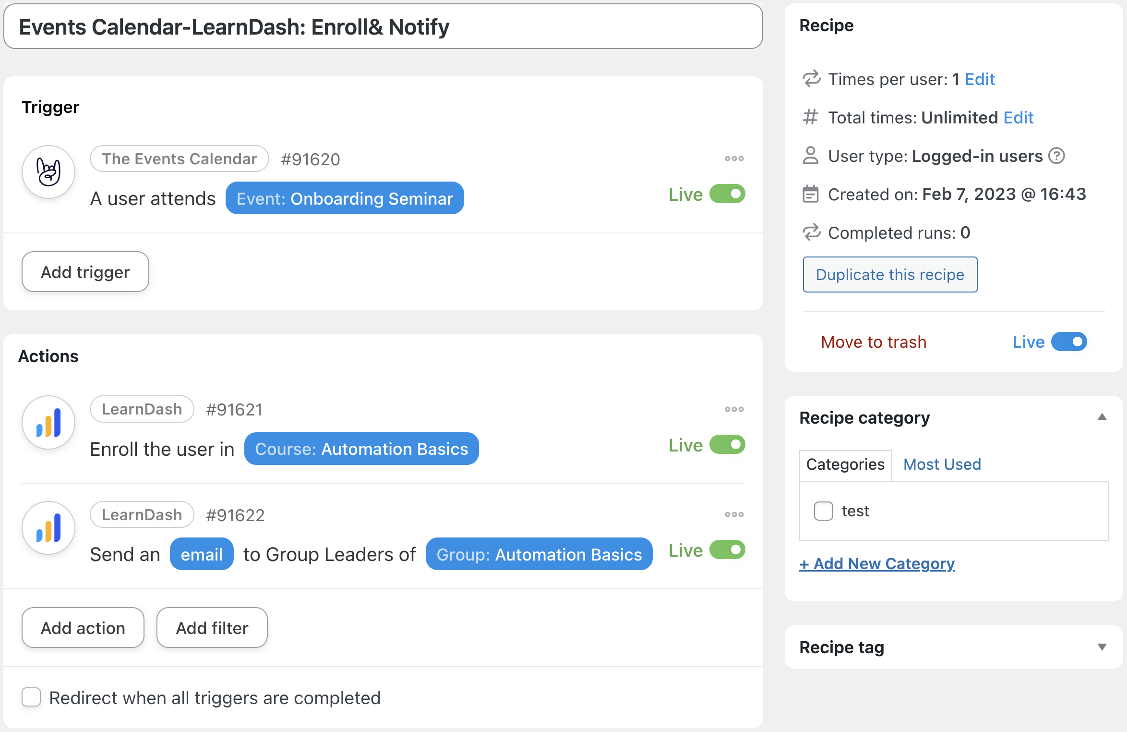This screenshot has width=1127, height=732.
Task: Click the LearnDash icon on enroll action #91621
Action: coord(48,422)
